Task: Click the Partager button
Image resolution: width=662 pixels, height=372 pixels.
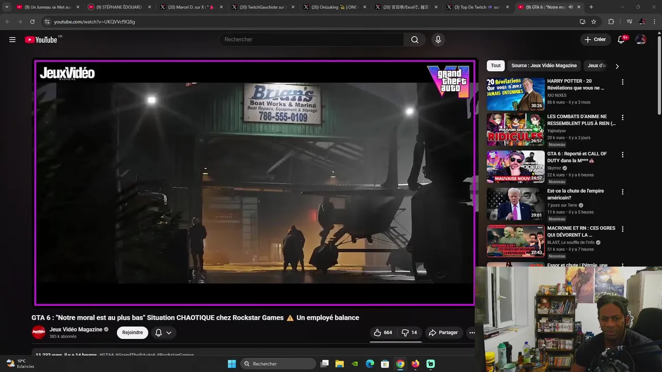Action: click(x=443, y=333)
